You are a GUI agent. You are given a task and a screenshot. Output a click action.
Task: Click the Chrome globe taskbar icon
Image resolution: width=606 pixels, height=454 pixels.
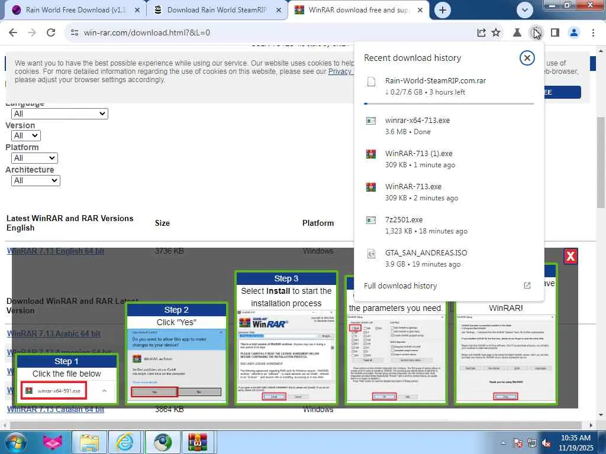coord(163,442)
